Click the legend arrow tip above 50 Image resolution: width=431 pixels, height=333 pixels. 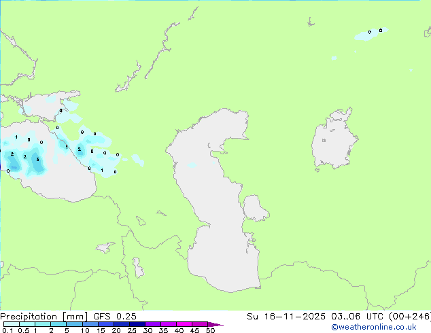click(215, 324)
